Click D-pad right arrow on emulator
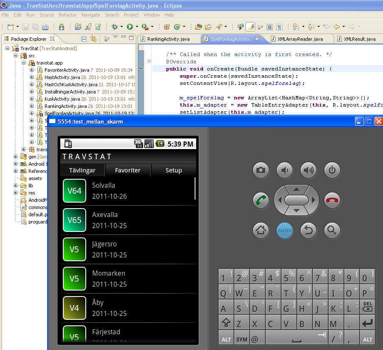The width and height of the screenshot is (383, 350). [314, 200]
